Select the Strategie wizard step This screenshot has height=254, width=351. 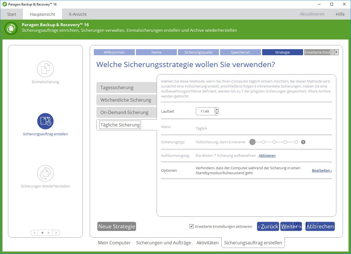coord(283,52)
